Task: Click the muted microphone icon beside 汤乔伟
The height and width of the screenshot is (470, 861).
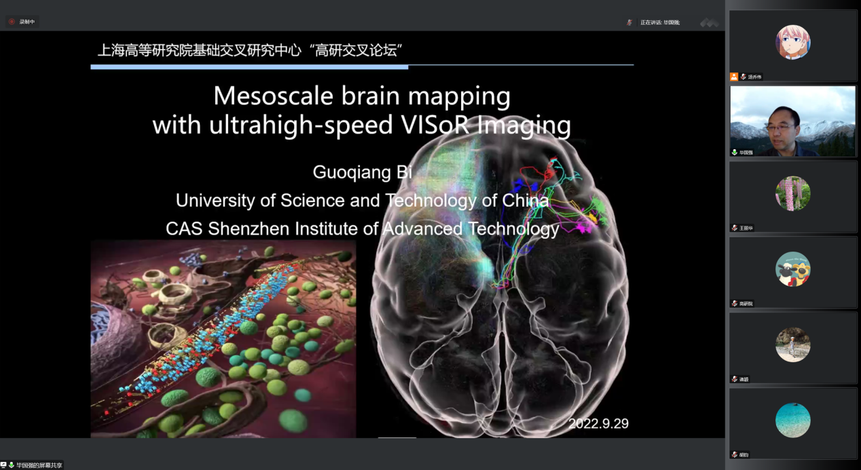Action: coord(744,77)
